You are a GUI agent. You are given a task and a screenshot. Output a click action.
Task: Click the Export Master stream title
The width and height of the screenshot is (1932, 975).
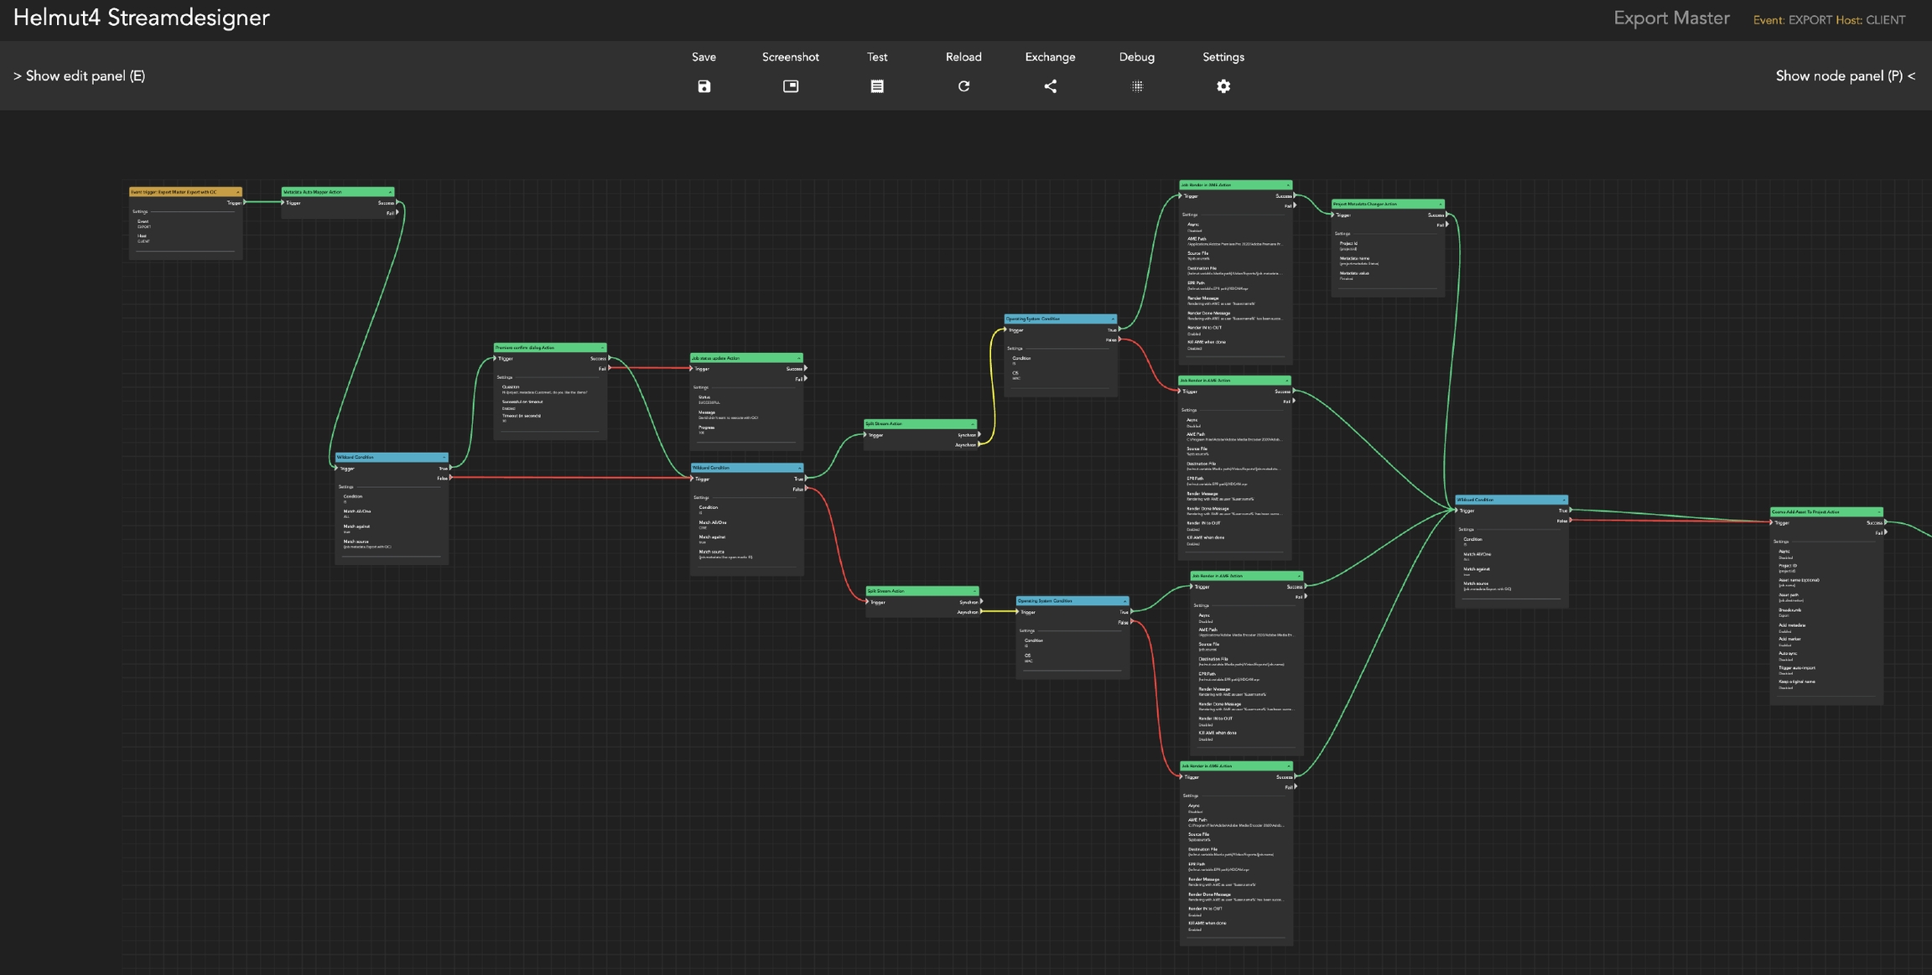pos(1670,18)
